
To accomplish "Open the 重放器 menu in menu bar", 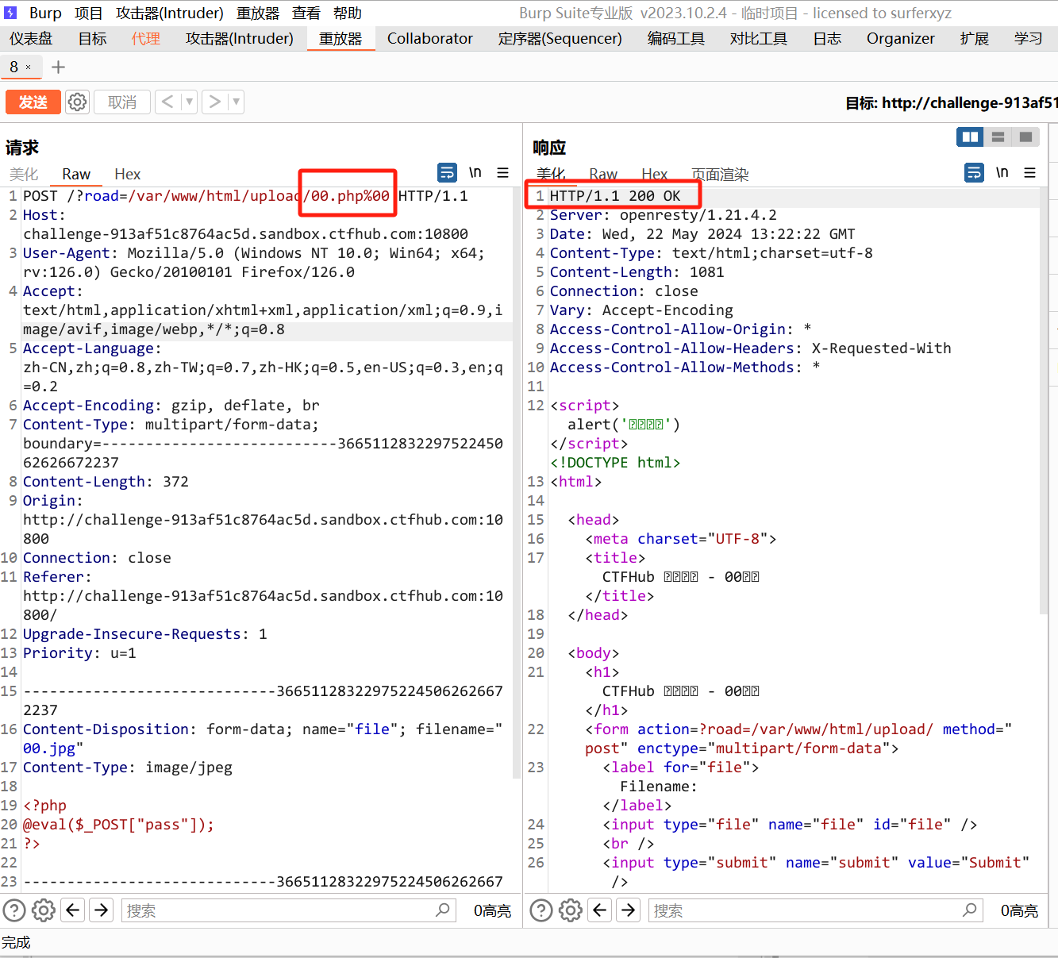I will 258,13.
